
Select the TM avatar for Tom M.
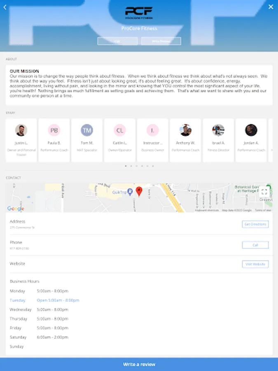tap(87, 130)
